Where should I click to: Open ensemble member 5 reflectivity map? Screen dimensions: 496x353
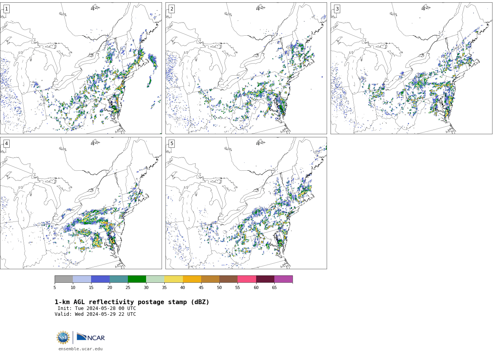246,203
